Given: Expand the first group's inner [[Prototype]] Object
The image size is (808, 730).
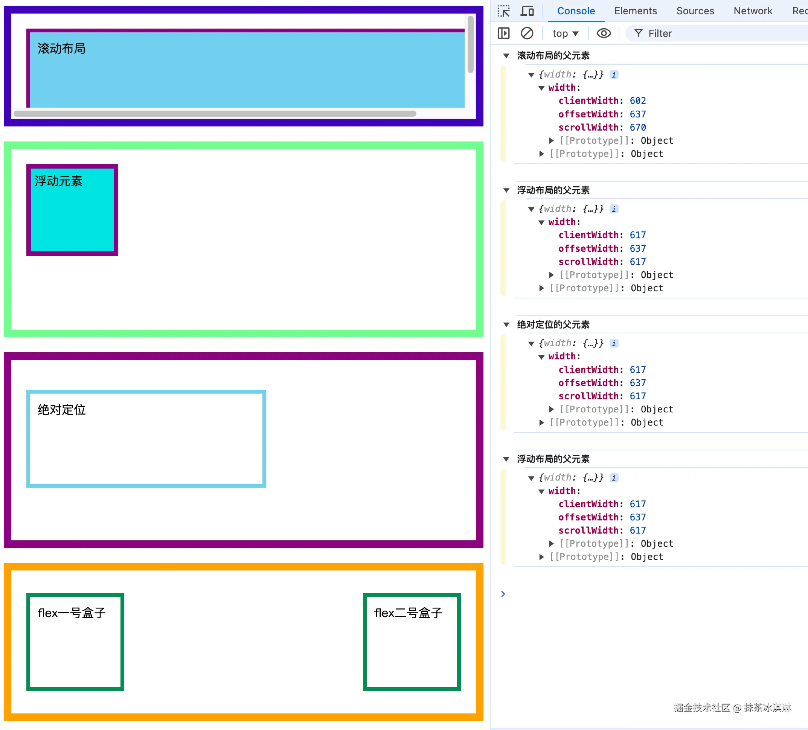Looking at the screenshot, I should point(552,141).
